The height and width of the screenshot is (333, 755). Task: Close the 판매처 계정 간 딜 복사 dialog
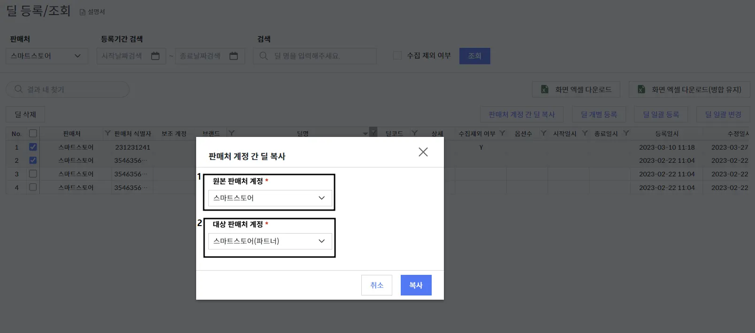click(423, 152)
